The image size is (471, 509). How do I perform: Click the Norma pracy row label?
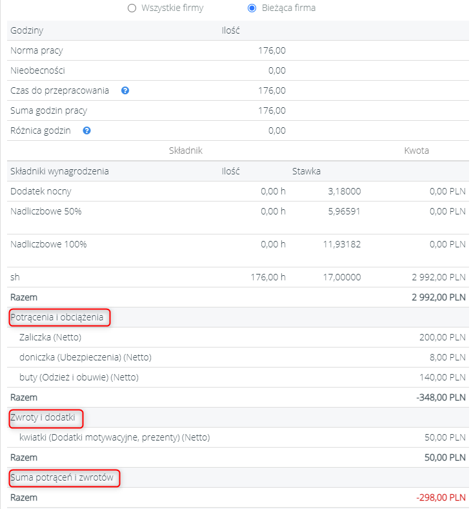(37, 50)
